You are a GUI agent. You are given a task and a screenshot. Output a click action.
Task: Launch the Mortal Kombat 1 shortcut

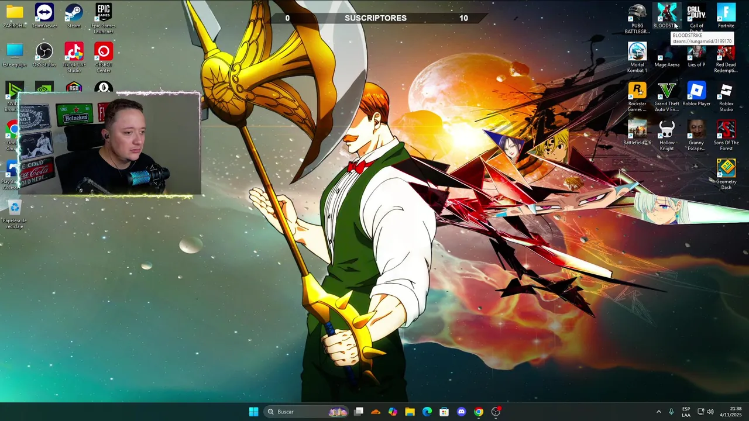click(x=637, y=58)
